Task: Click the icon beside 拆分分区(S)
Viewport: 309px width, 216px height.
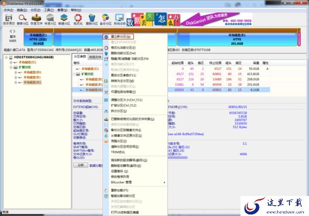Action: (x=106, y=111)
